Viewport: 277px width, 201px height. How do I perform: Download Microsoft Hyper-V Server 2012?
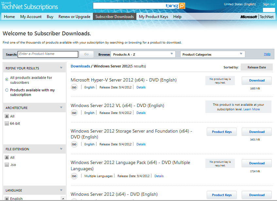256,81
